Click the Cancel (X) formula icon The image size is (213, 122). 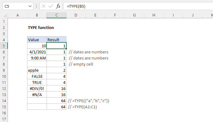(44, 6)
